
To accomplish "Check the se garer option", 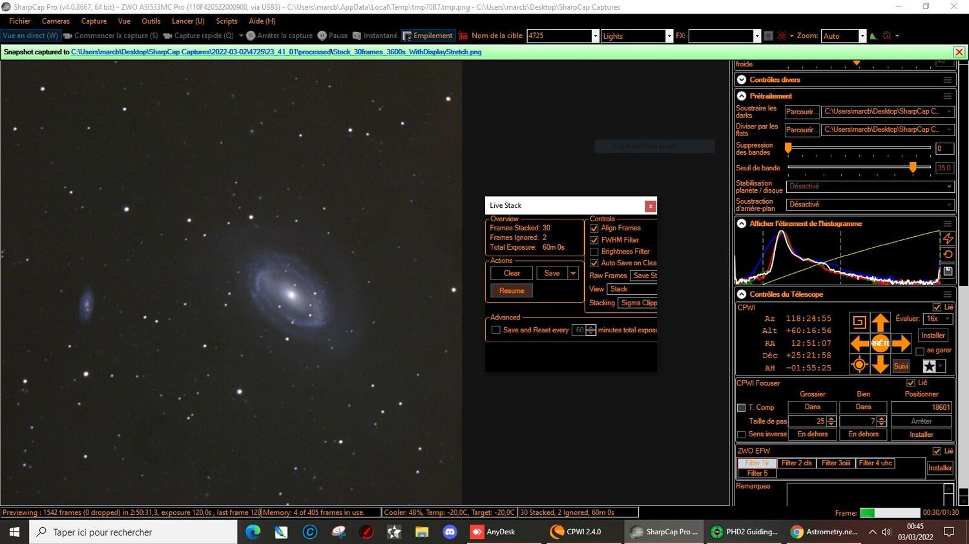I will 920,350.
